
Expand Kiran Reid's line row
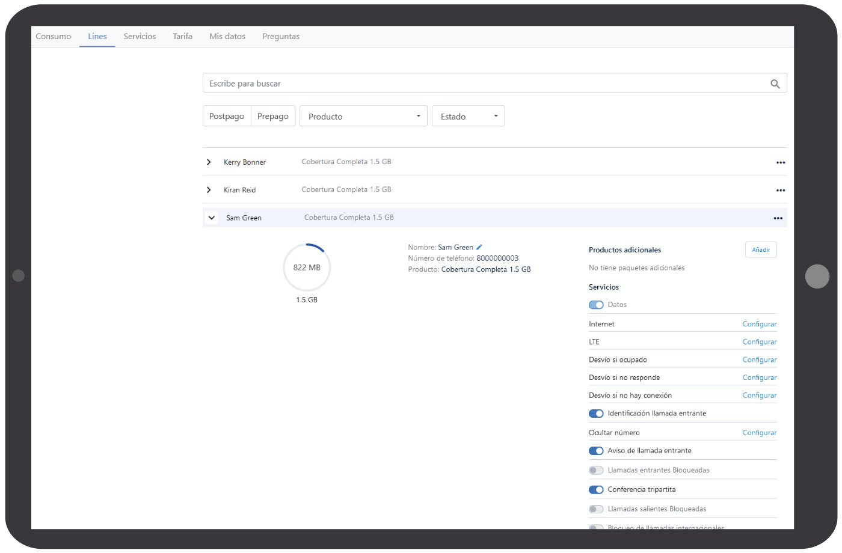click(x=209, y=190)
